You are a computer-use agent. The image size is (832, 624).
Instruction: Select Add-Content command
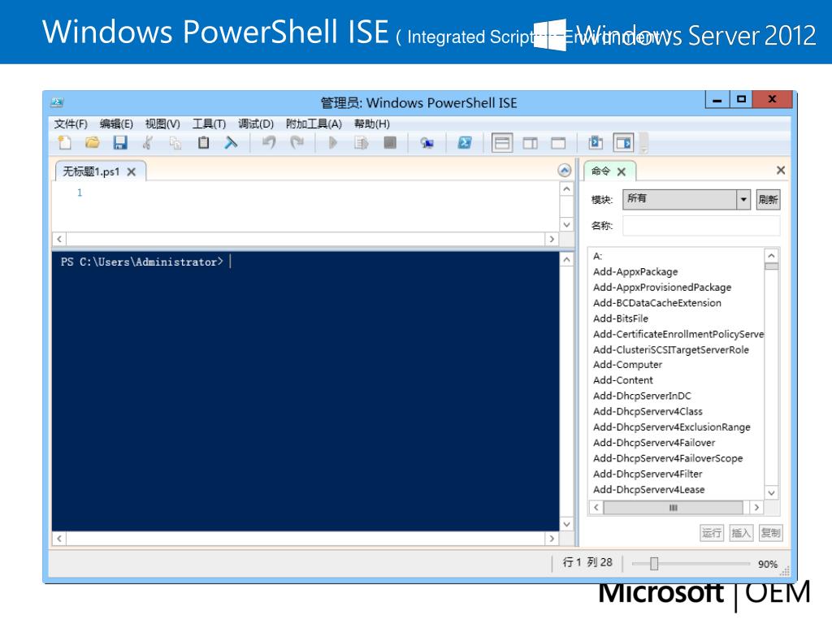pyautogui.click(x=623, y=380)
